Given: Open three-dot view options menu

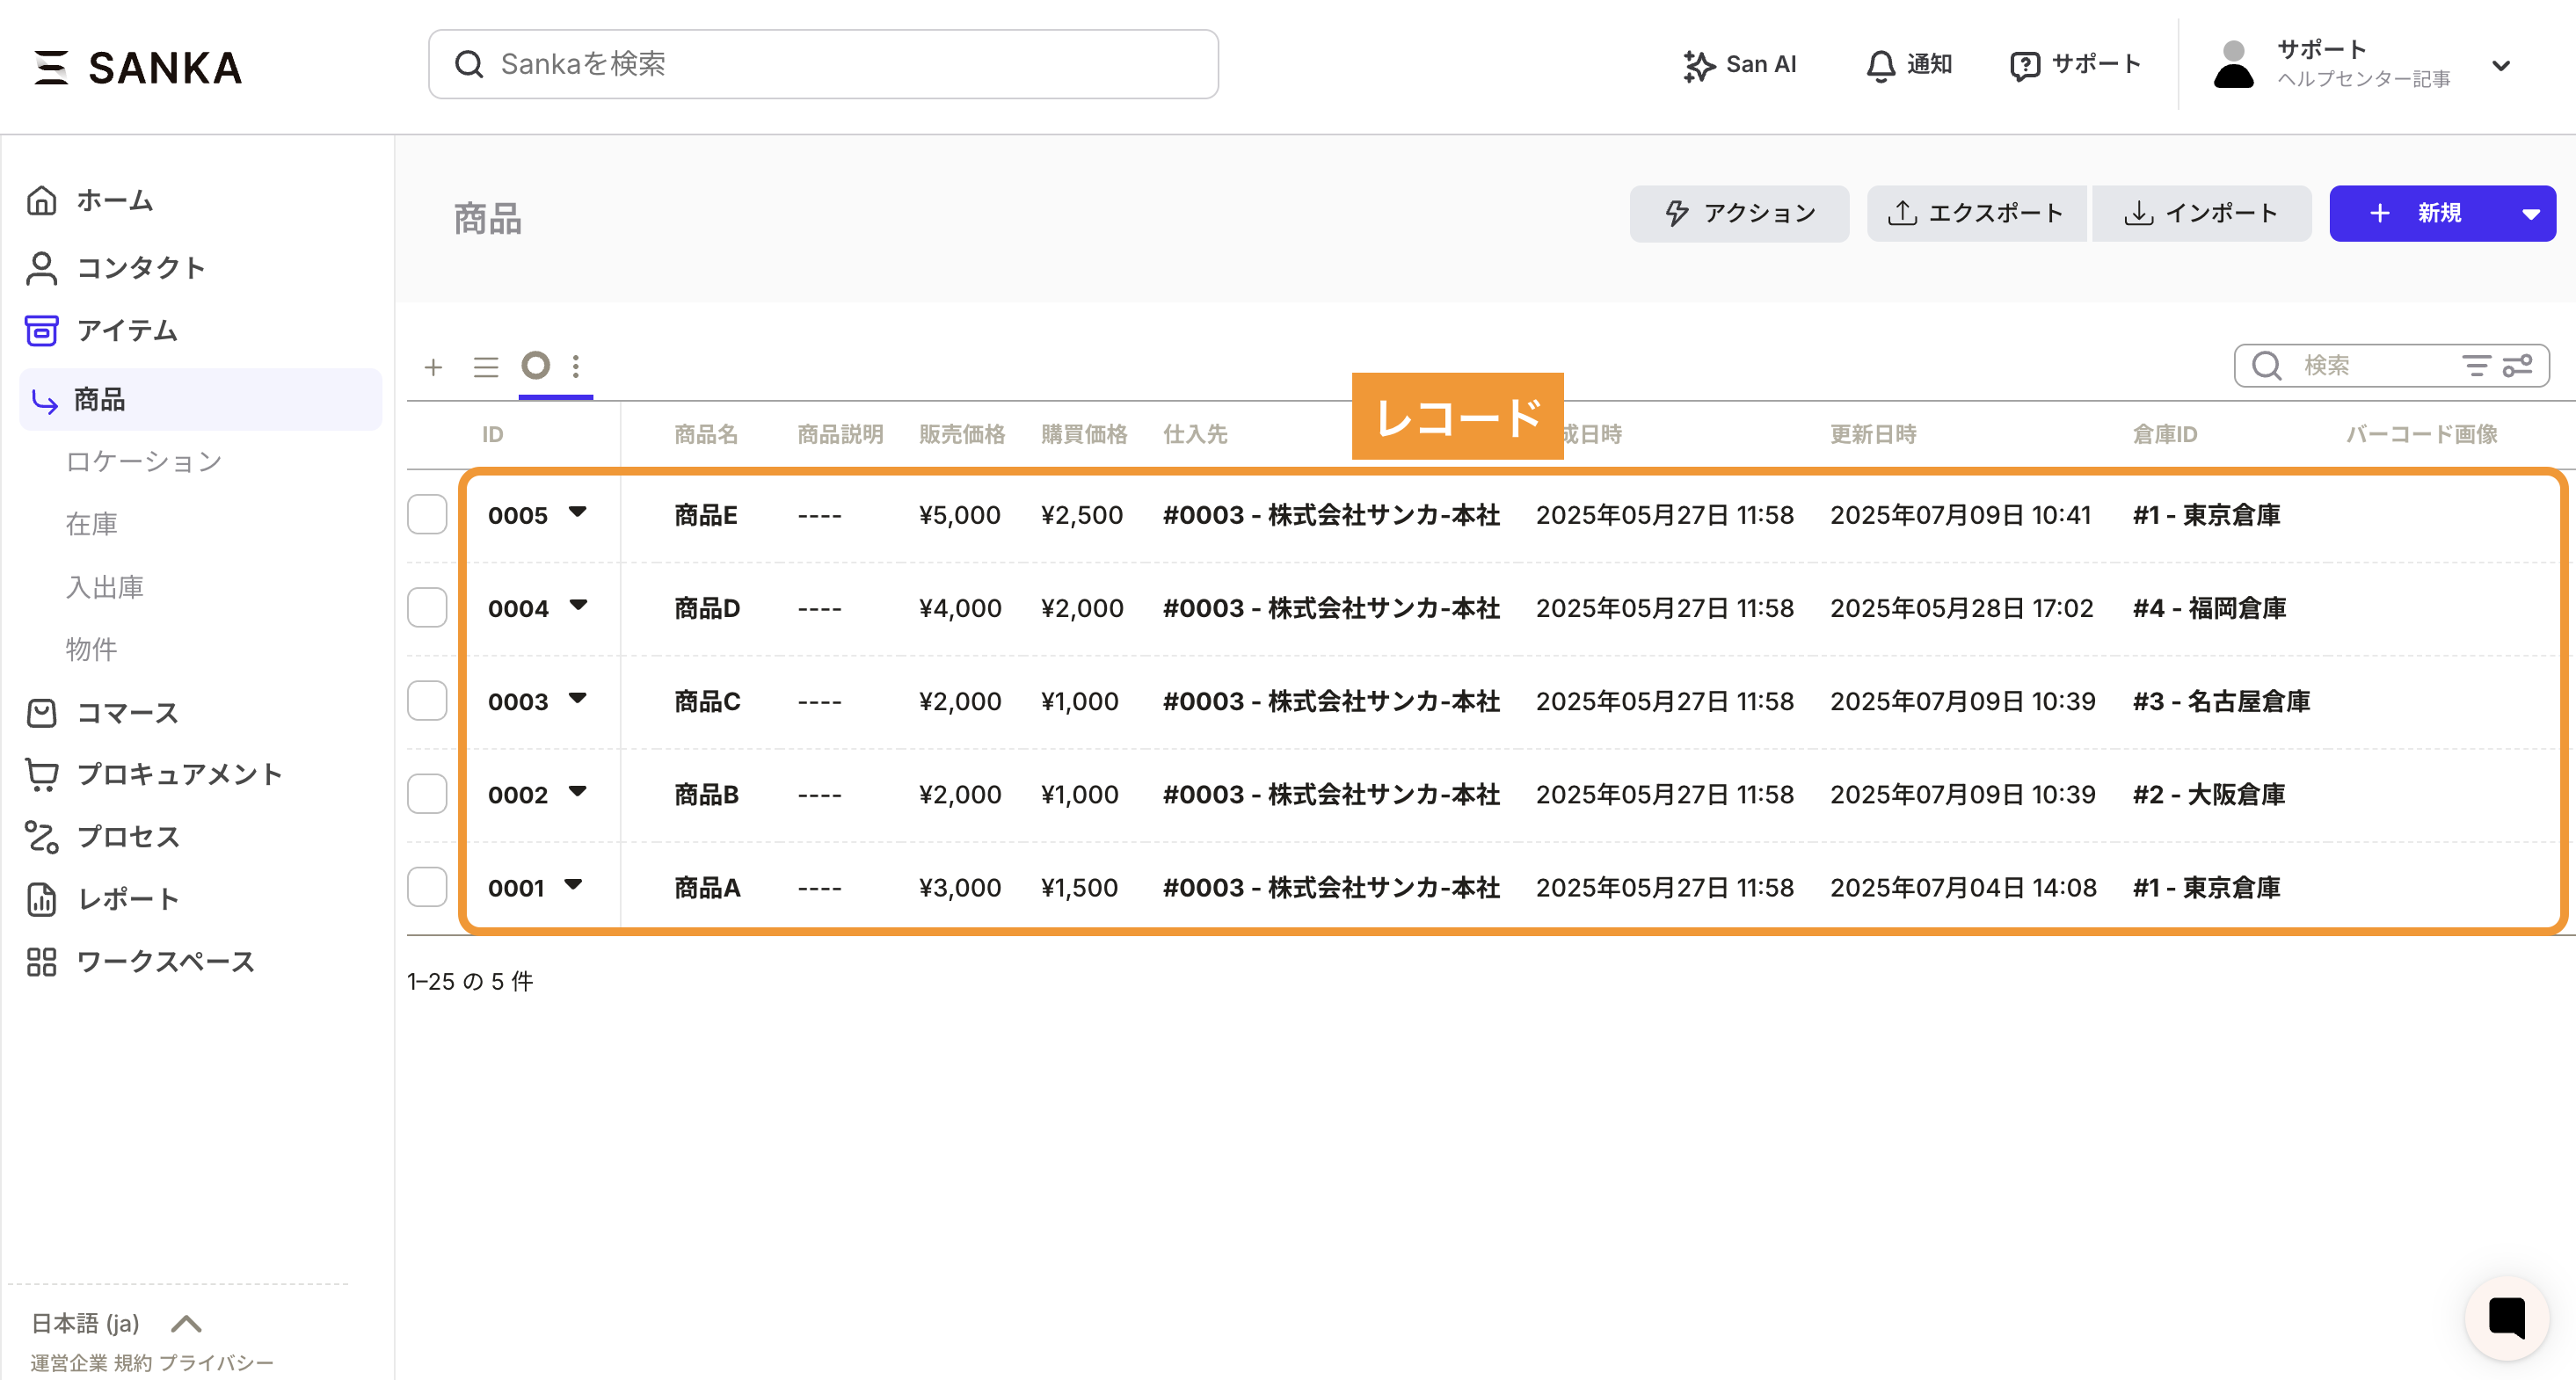Looking at the screenshot, I should [x=576, y=366].
